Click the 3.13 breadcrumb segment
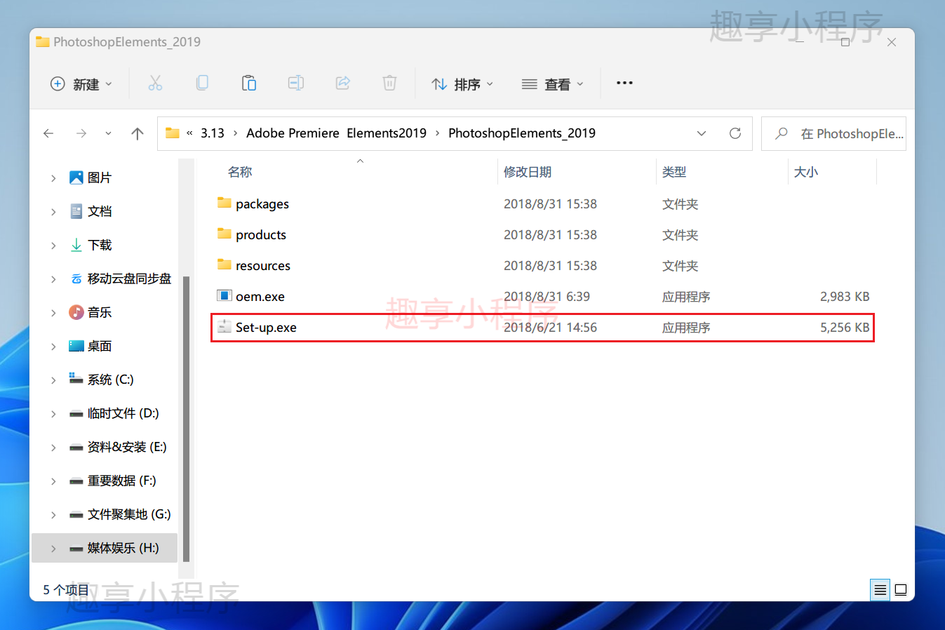The height and width of the screenshot is (630, 945). click(x=213, y=133)
